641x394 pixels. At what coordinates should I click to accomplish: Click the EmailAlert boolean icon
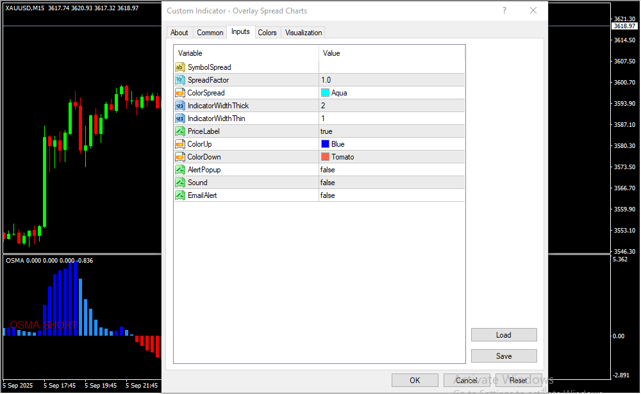pos(180,195)
